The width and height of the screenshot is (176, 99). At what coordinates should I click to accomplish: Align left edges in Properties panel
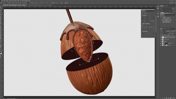142,27
